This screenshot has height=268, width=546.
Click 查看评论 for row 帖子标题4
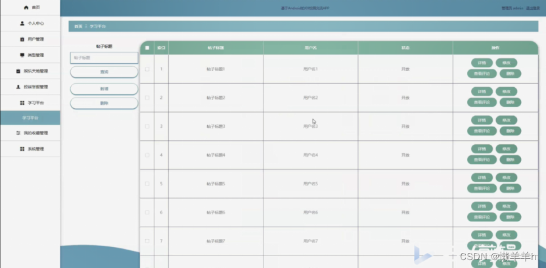tap(482, 160)
